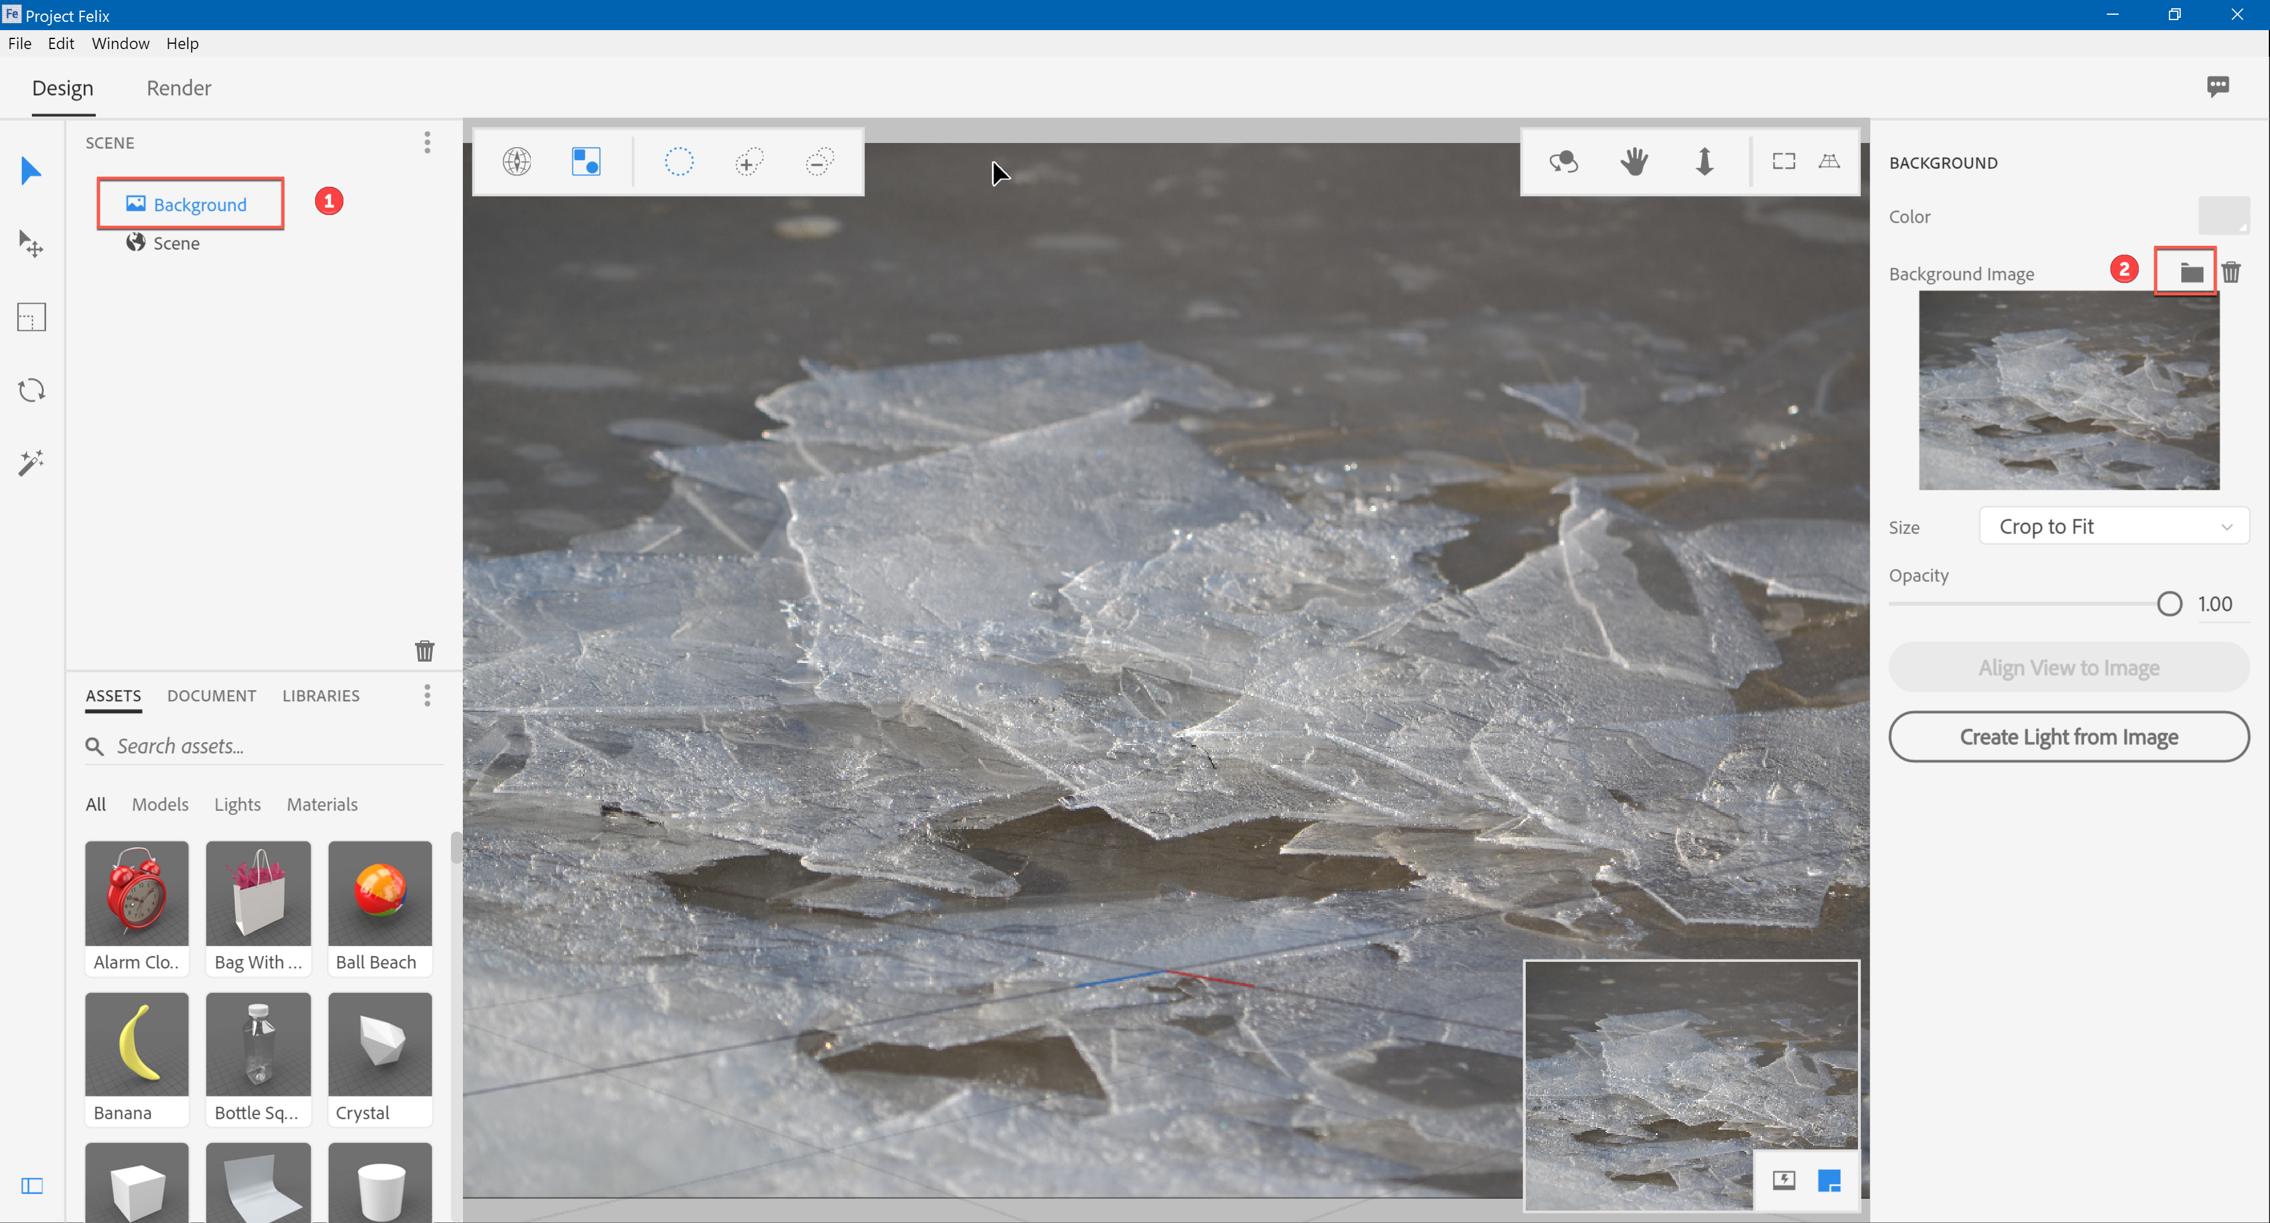Filter assets by Models
2270x1223 pixels.
pyautogui.click(x=160, y=805)
